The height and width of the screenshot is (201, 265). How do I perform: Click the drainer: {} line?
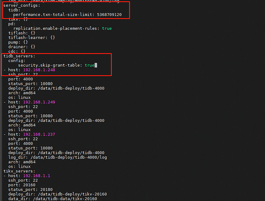pos(22,47)
